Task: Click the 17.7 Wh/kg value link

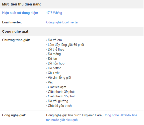Action: coord(54,13)
